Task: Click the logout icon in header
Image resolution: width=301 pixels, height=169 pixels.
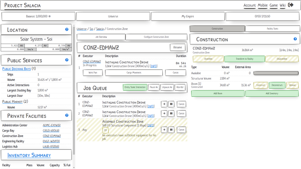Action: [291, 5]
